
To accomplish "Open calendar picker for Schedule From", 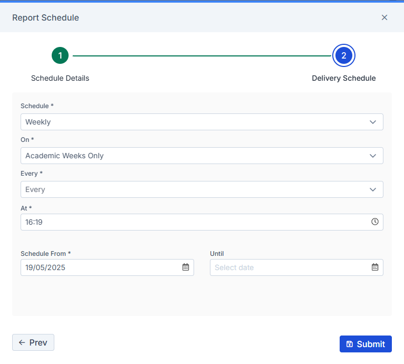I will (186, 267).
